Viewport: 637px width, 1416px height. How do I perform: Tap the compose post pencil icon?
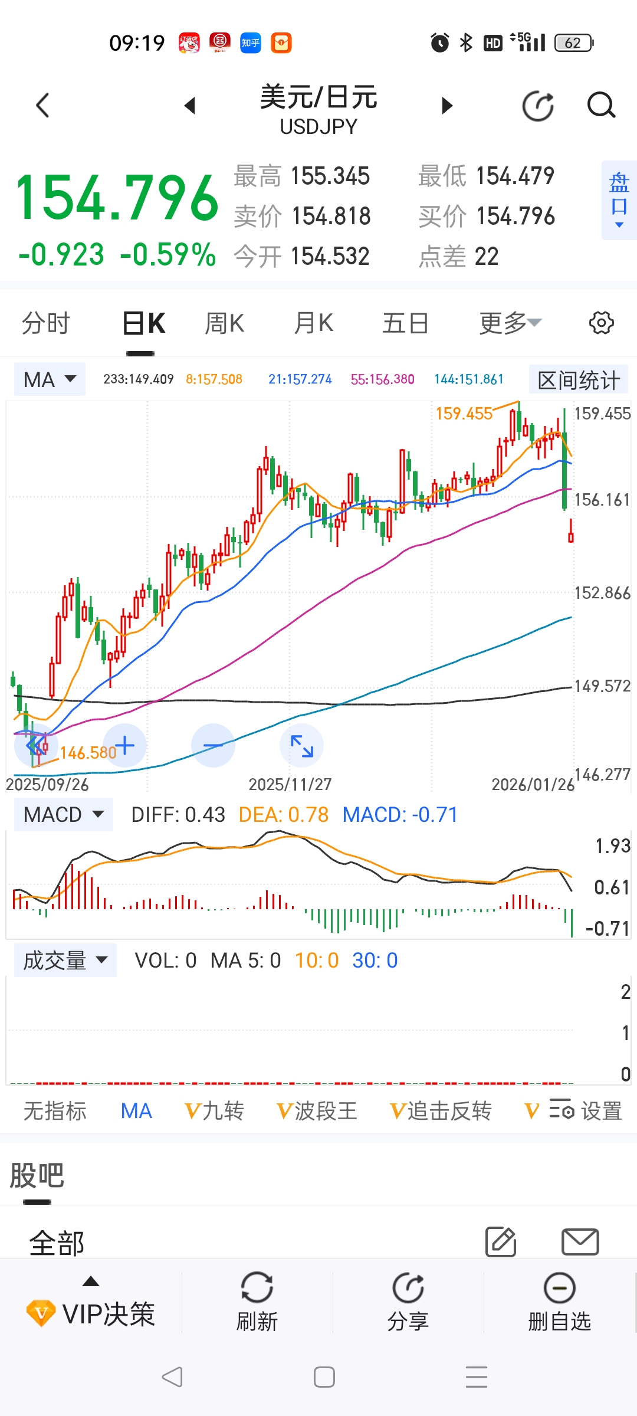(501, 1242)
